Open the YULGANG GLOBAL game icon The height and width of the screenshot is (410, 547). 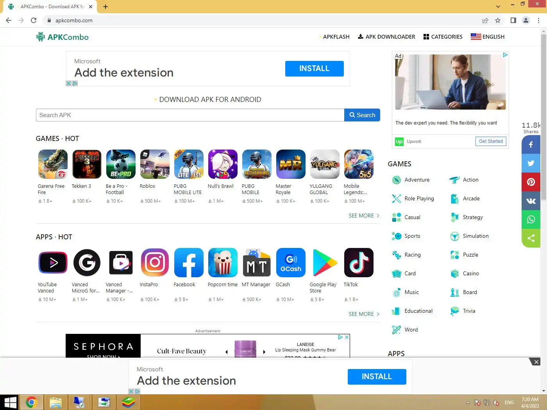tap(325, 164)
